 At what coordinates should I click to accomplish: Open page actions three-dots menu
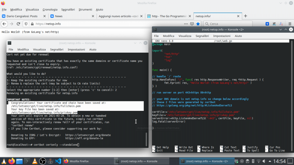tap(186, 24)
